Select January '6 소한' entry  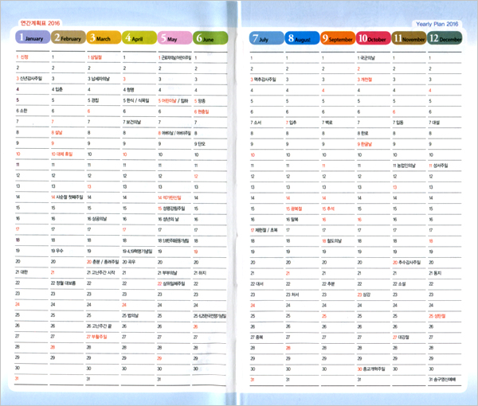[22, 111]
